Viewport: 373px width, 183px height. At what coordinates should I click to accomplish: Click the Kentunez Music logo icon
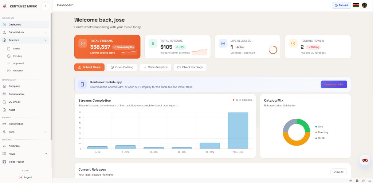[x=4, y=7]
